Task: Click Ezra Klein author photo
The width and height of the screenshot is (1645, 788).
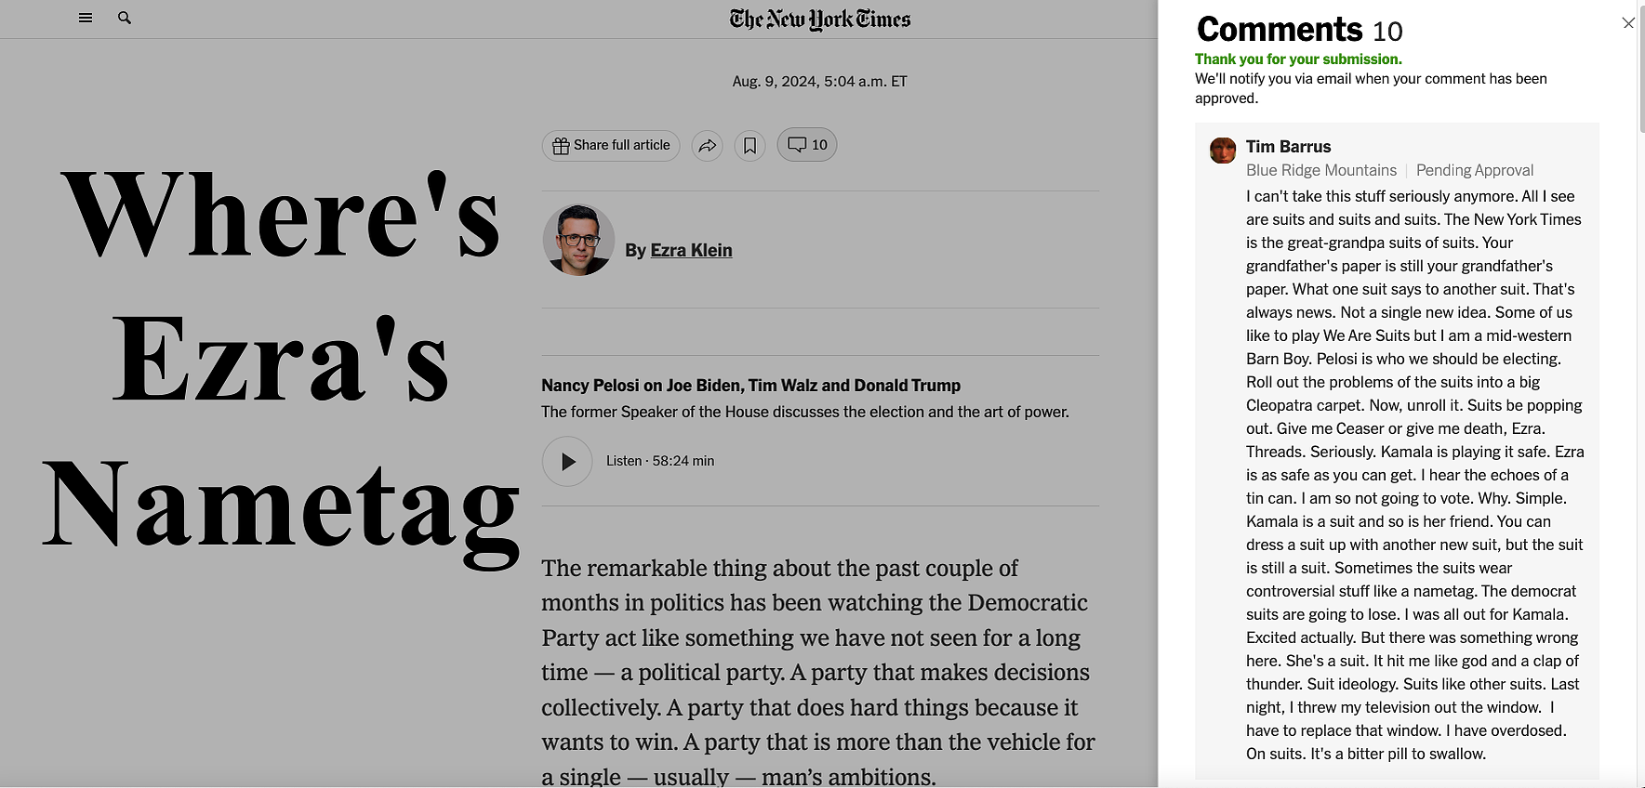Action: pyautogui.click(x=578, y=240)
